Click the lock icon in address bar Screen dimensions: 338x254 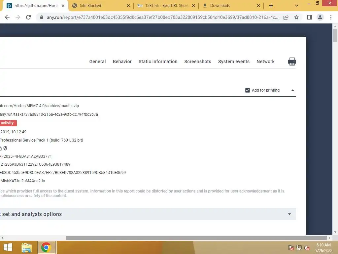point(42,17)
